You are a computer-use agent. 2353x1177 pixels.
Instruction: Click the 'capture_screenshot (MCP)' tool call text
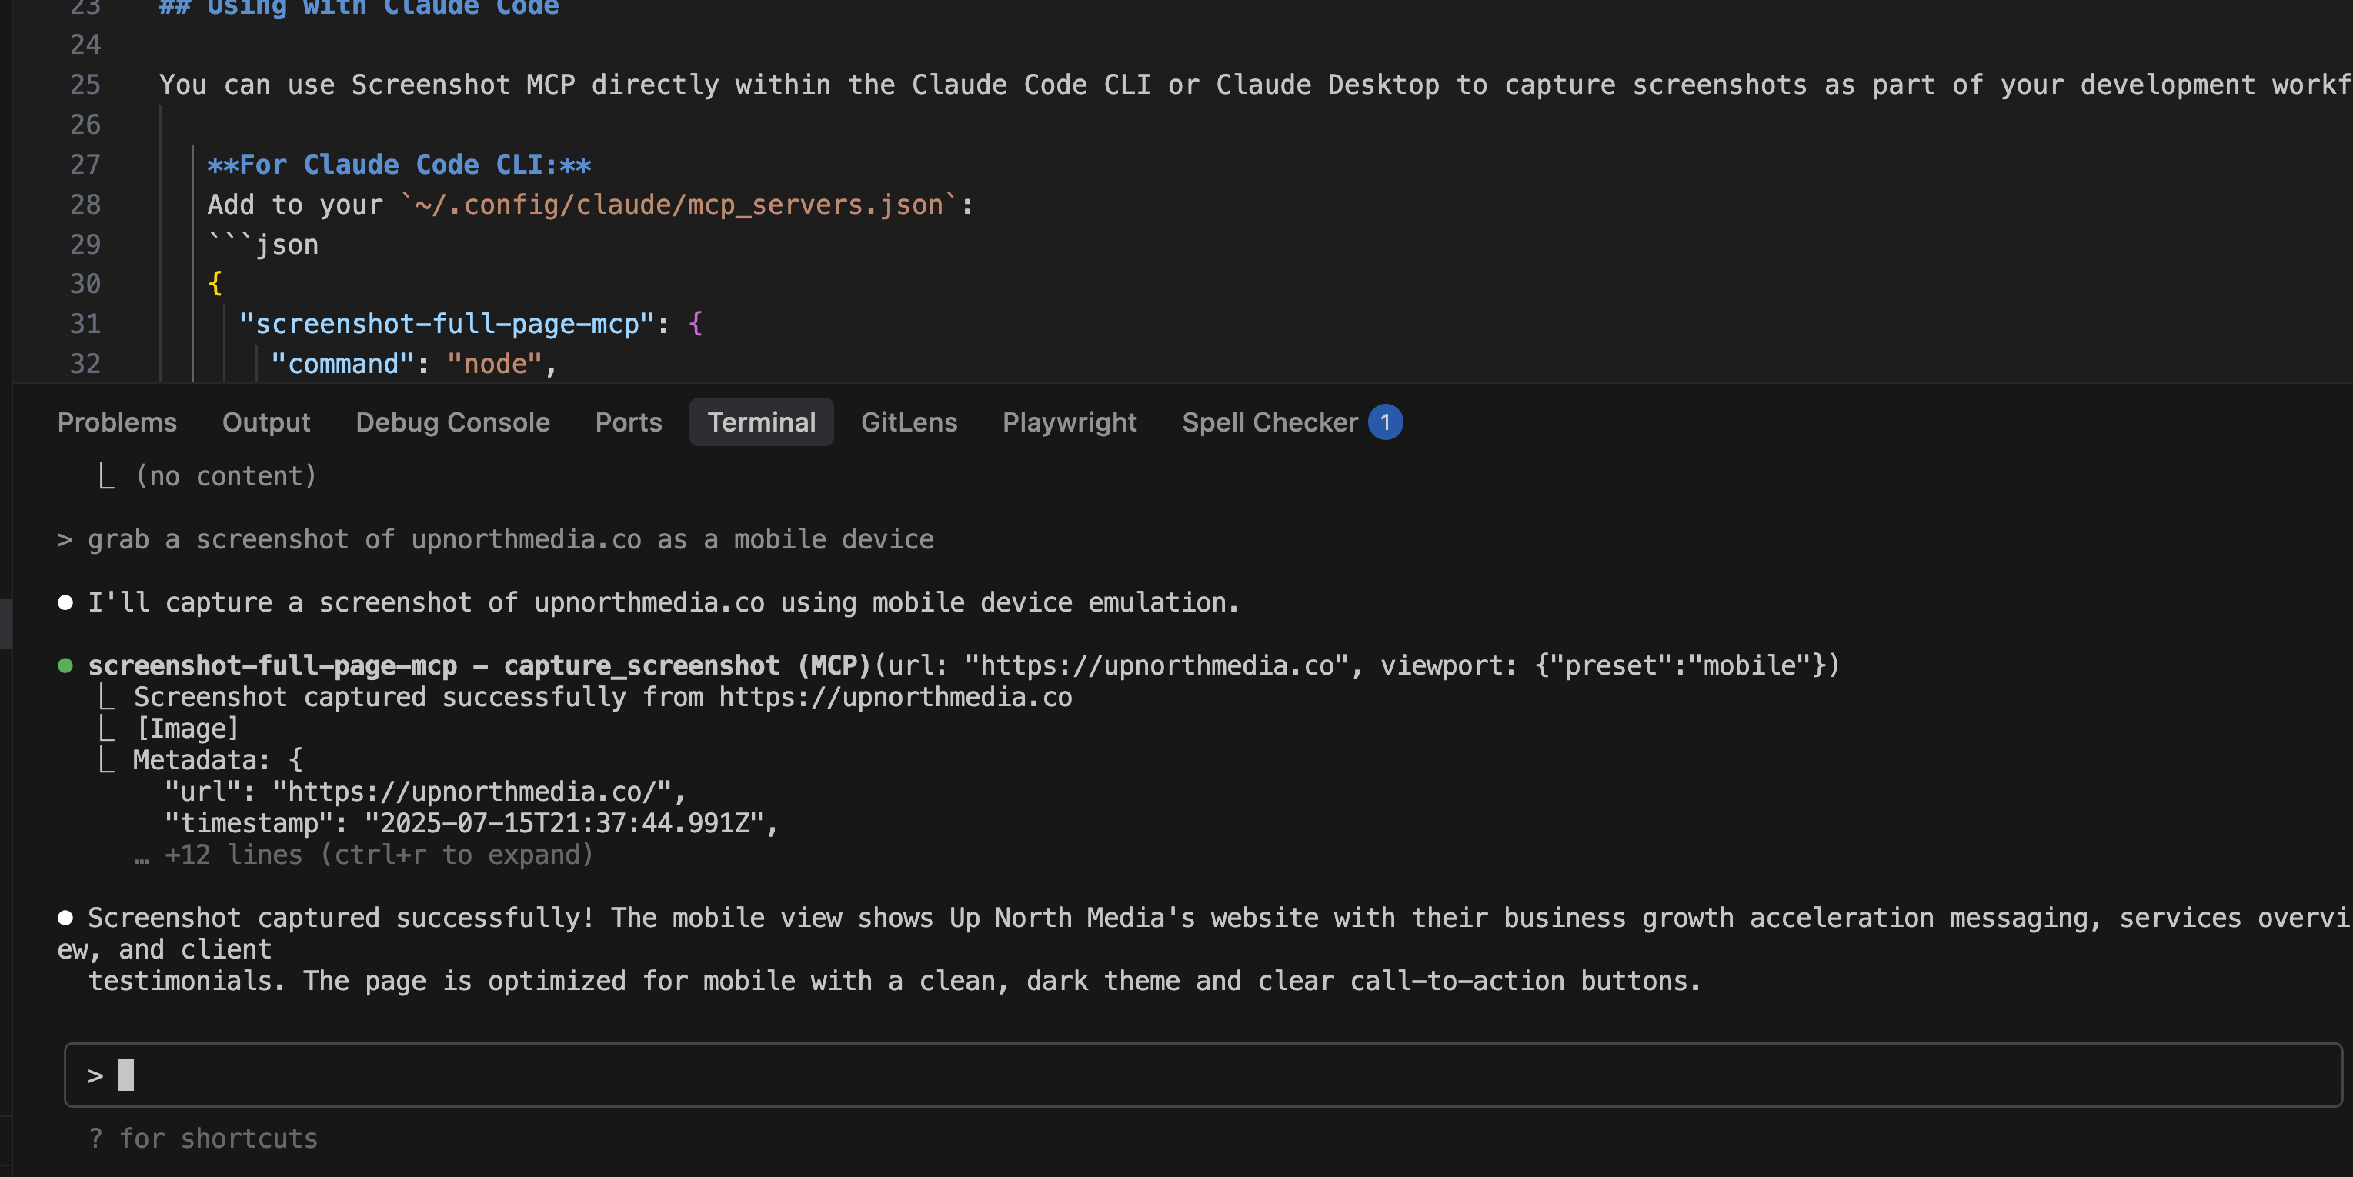click(x=687, y=665)
